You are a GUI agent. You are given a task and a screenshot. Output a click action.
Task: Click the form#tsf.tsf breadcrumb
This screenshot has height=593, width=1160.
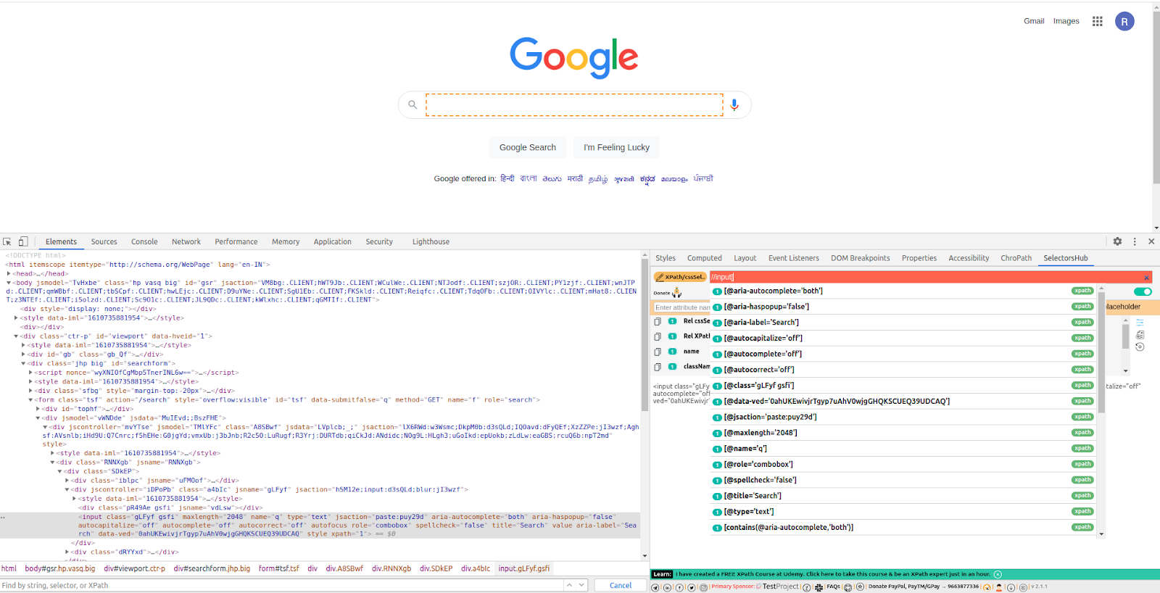pos(278,568)
